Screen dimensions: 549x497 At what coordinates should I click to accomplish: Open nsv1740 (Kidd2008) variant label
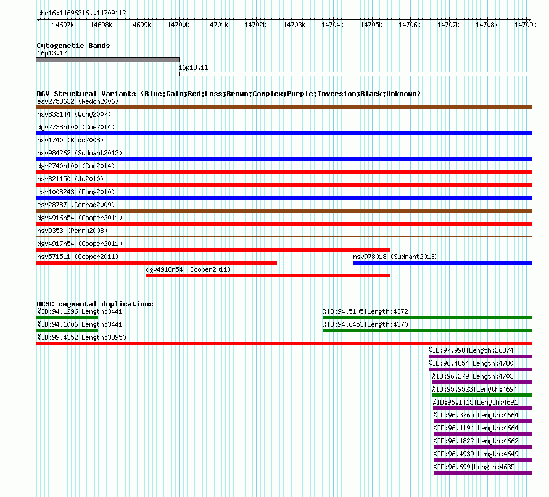tap(70, 141)
